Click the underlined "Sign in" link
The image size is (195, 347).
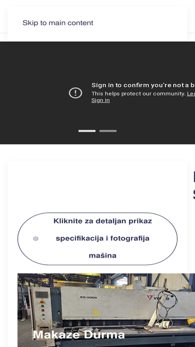(x=100, y=100)
